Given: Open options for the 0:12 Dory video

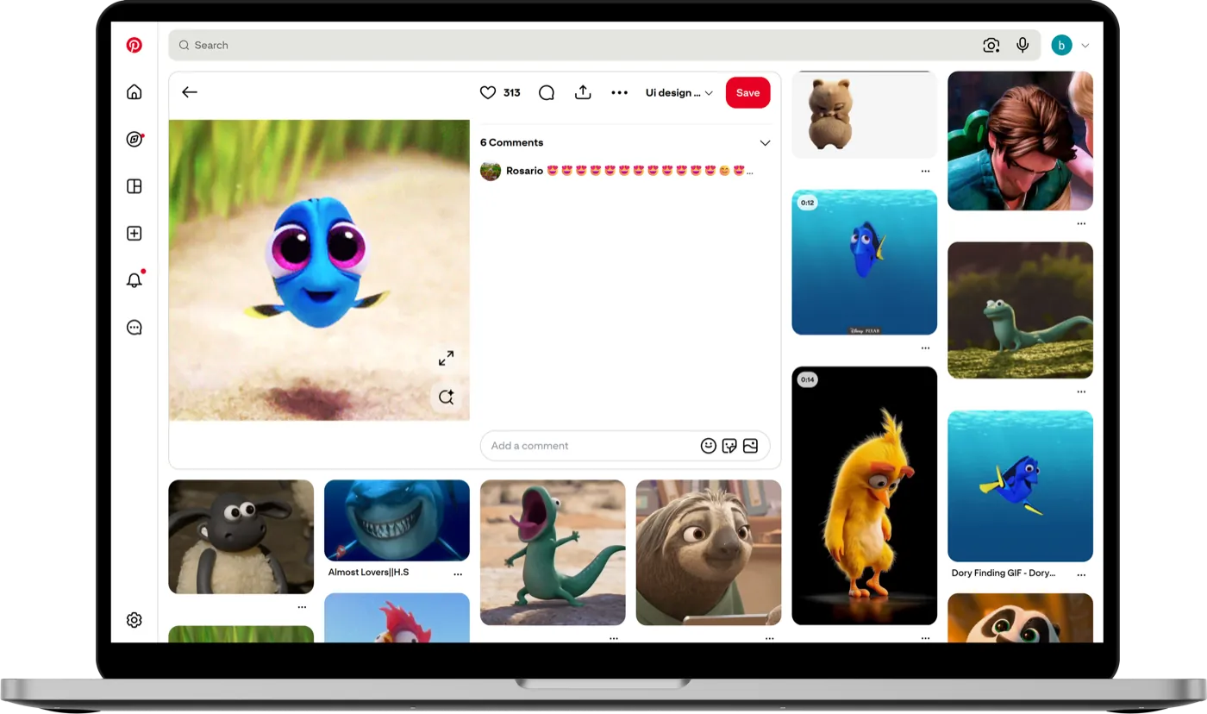Looking at the screenshot, I should pyautogui.click(x=925, y=348).
